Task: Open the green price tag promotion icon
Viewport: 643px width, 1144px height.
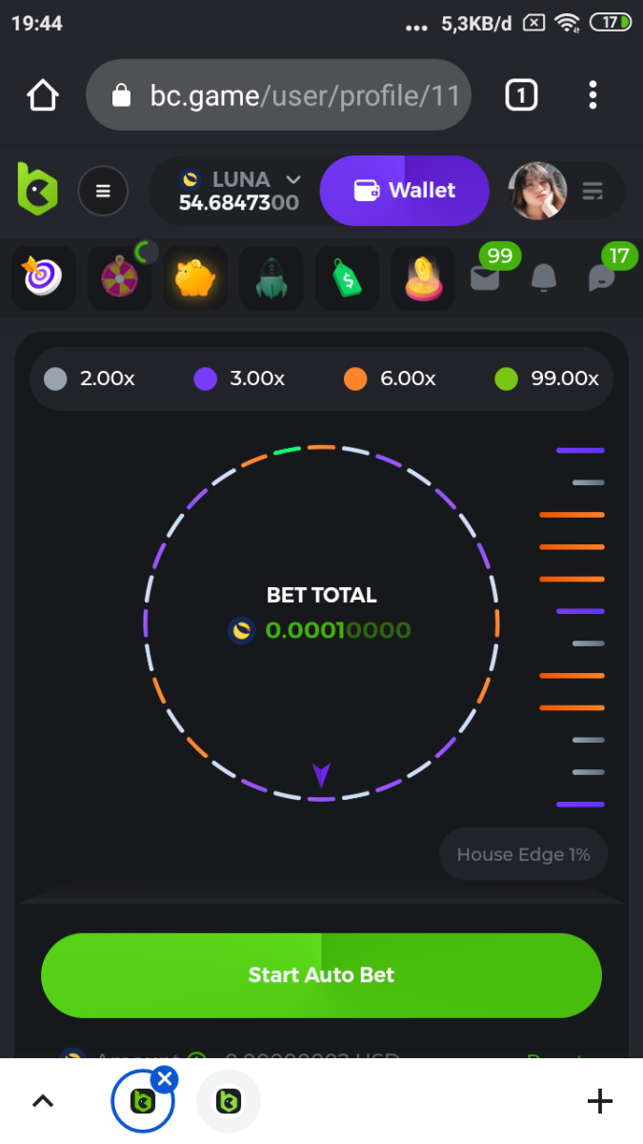Action: click(348, 277)
